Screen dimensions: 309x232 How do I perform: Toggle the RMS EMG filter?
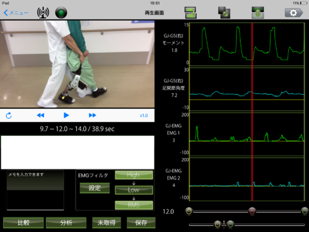click(134, 205)
